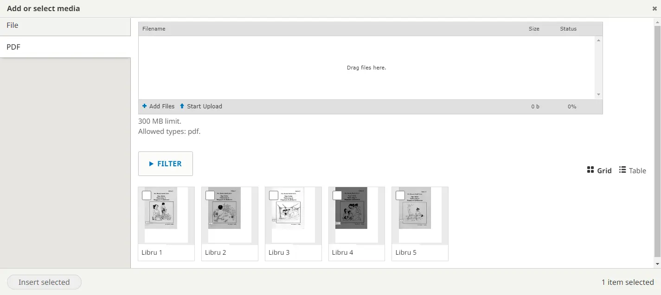Screen dimensions: 661x295
Task: Select the PDF media tab
Action: (65, 47)
